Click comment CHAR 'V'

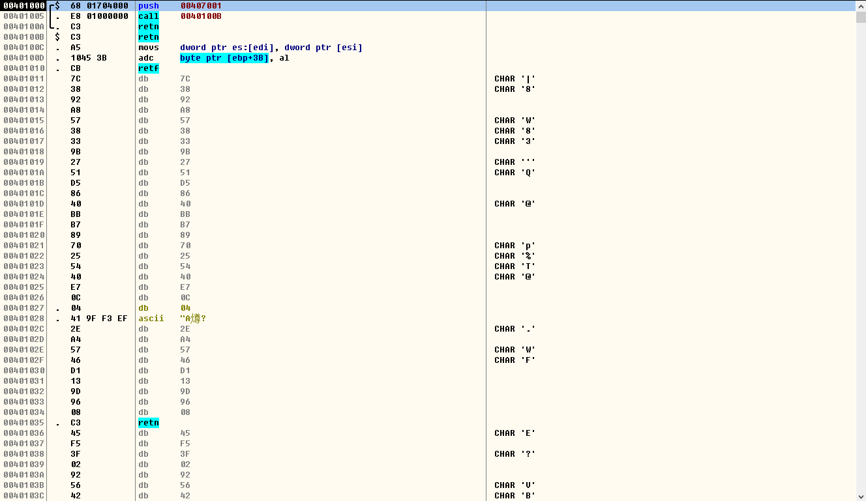click(515, 485)
